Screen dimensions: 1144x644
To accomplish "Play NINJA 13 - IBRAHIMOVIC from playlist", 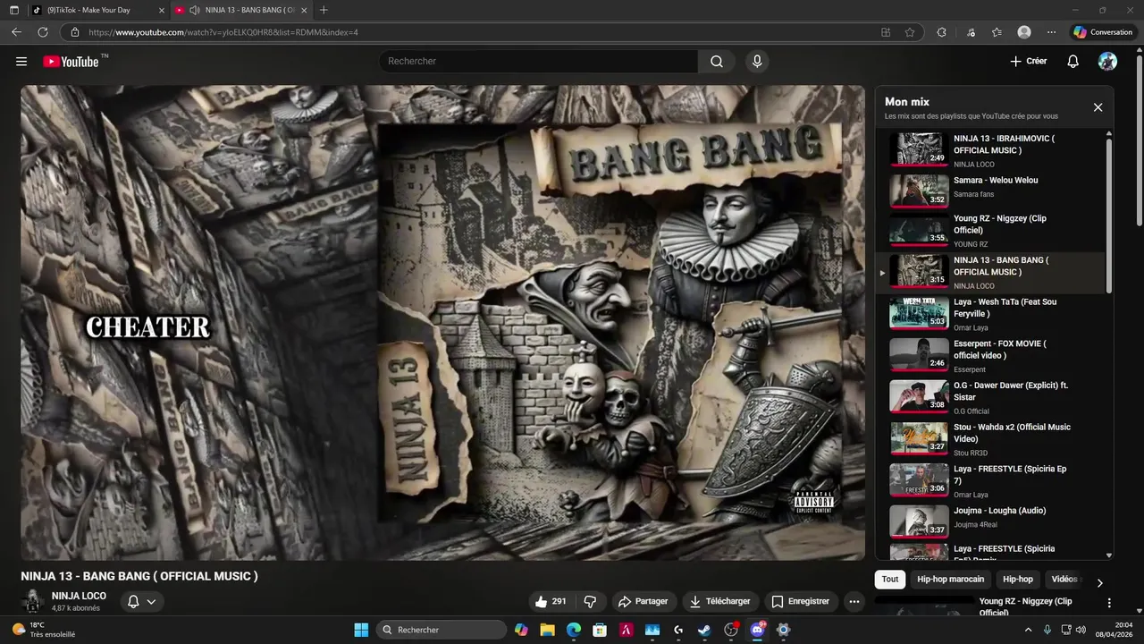I will 992,149.
